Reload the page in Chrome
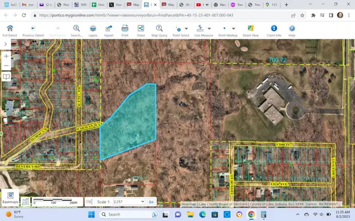 pyautogui.click(x=24, y=15)
